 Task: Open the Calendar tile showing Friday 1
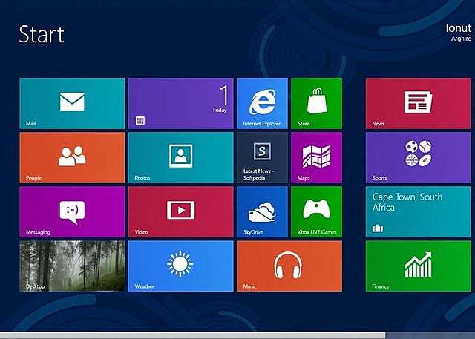tap(181, 104)
